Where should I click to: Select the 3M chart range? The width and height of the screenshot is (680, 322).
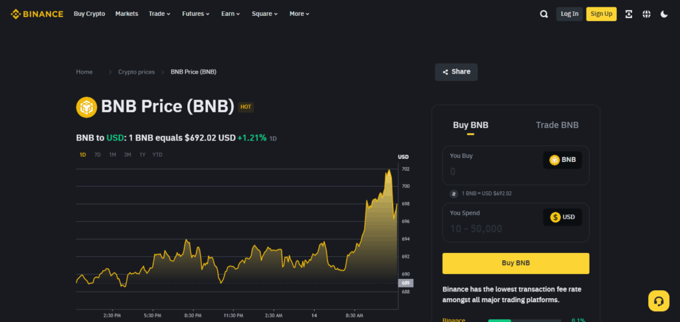pos(127,155)
